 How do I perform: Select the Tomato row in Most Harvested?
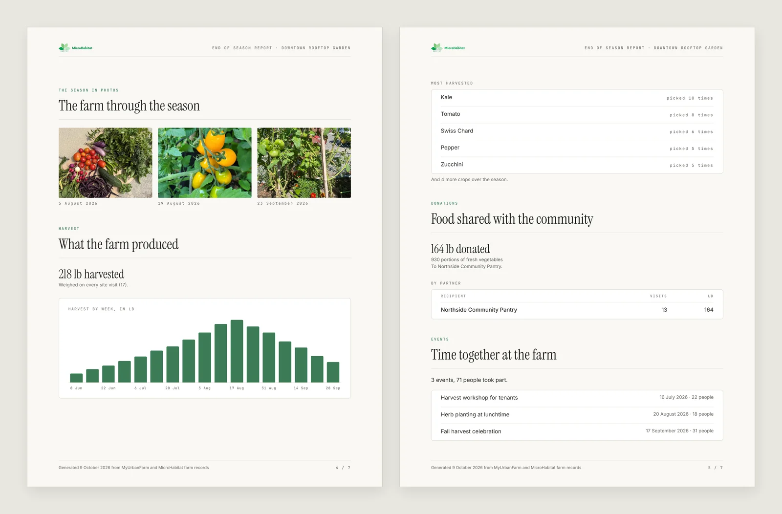point(577,114)
